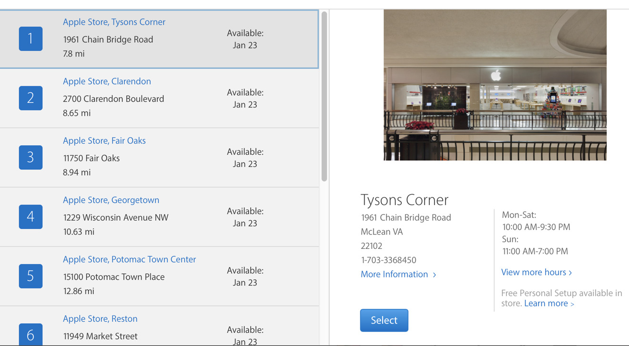Click Available Jan 23 in Potomac Town Center row
This screenshot has height=346, width=629.
point(245,277)
